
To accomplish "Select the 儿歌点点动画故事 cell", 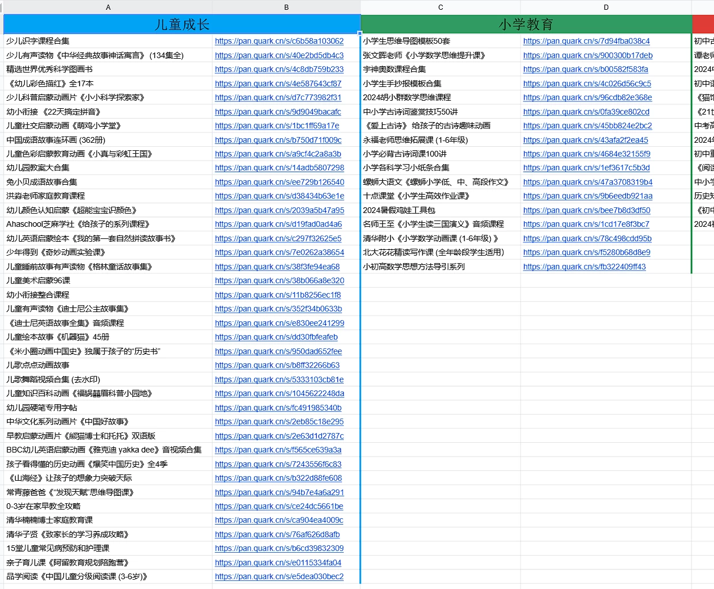I will 38,365.
